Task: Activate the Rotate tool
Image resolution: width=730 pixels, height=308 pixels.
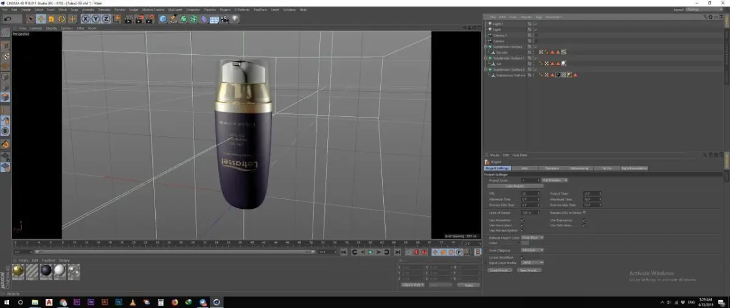Action: pyautogui.click(x=61, y=19)
